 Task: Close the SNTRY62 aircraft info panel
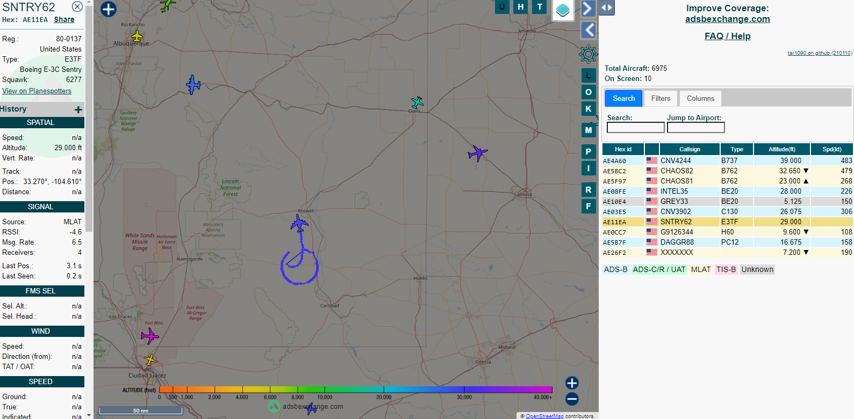click(x=77, y=6)
